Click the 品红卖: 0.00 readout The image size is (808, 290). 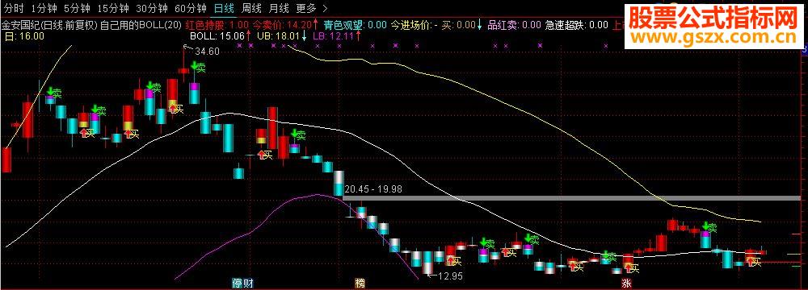pyautogui.click(x=514, y=24)
